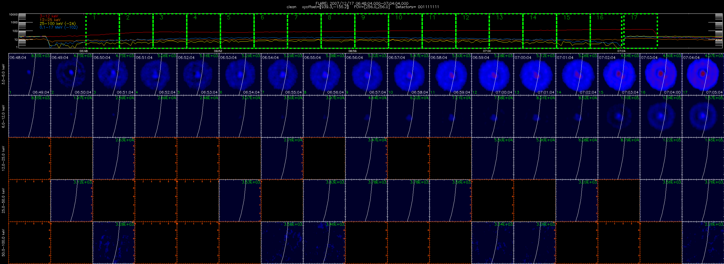Select time interval 17 marker in light curve

click(634, 18)
